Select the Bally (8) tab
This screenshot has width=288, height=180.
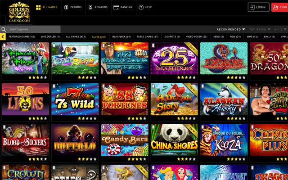(270, 37)
